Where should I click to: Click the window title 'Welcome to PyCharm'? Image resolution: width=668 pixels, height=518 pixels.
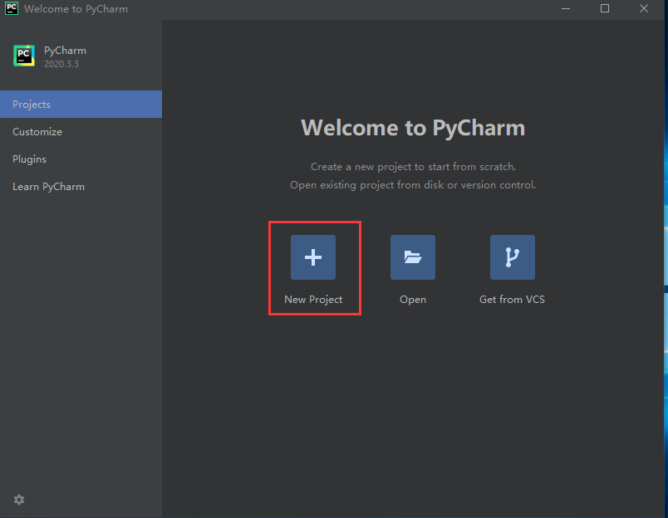[76, 9]
